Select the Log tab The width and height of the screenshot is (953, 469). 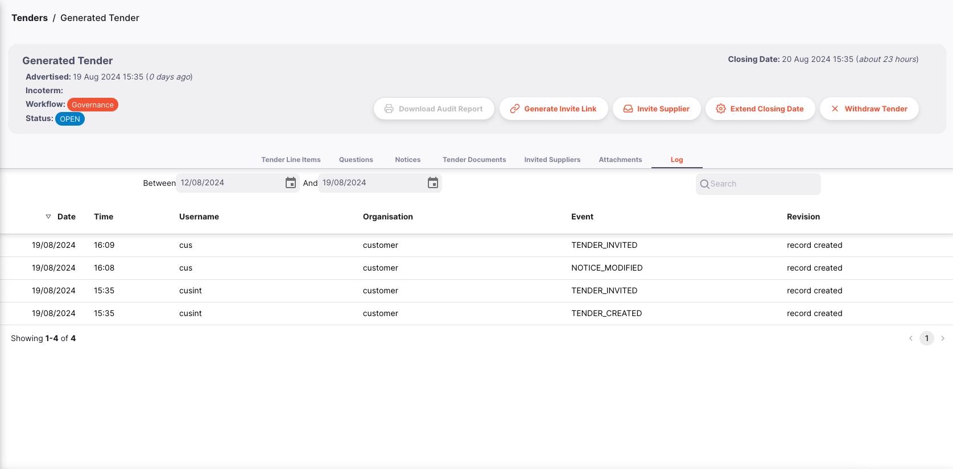(676, 160)
